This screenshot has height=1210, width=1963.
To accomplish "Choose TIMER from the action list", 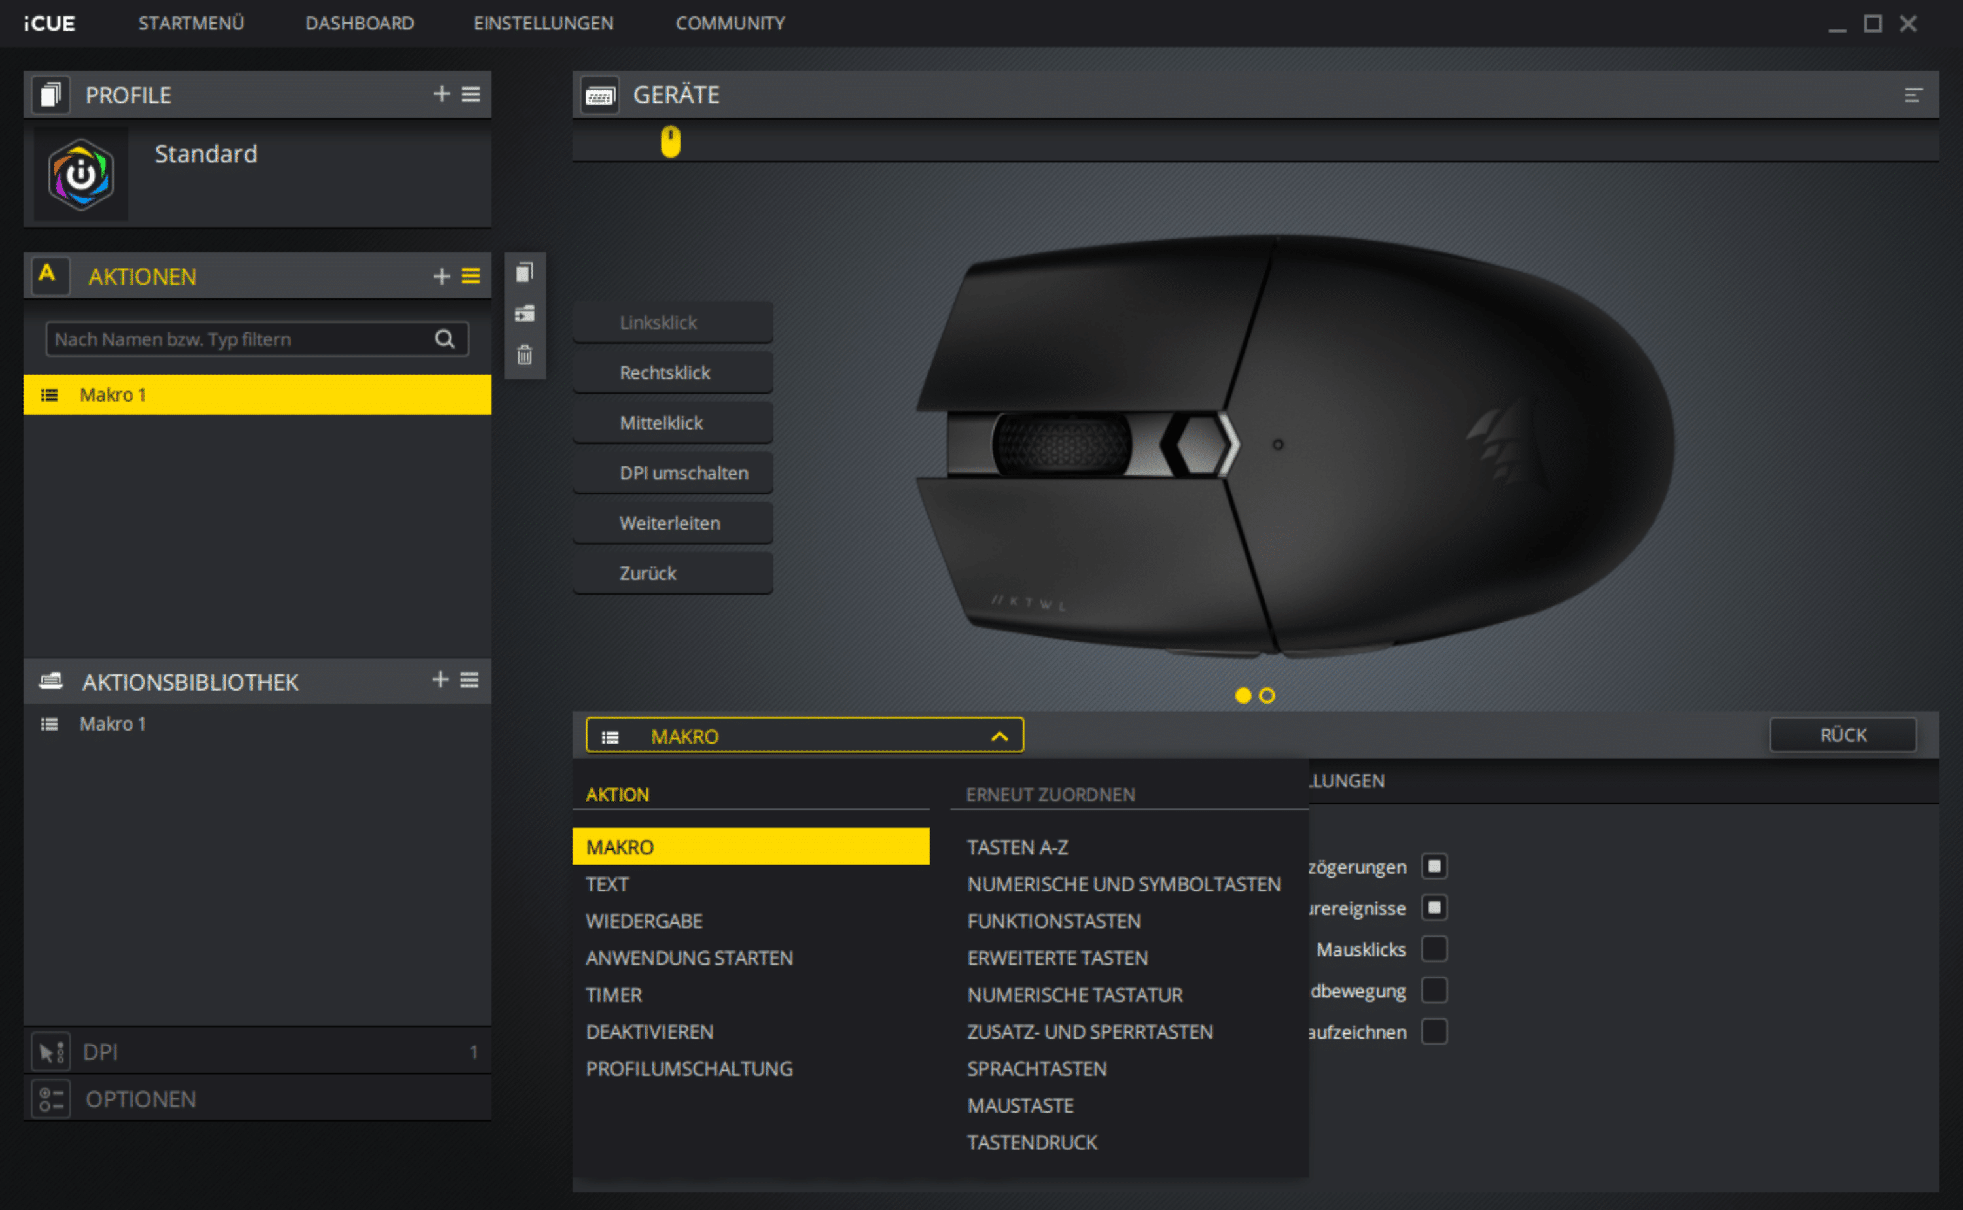I will tap(614, 995).
